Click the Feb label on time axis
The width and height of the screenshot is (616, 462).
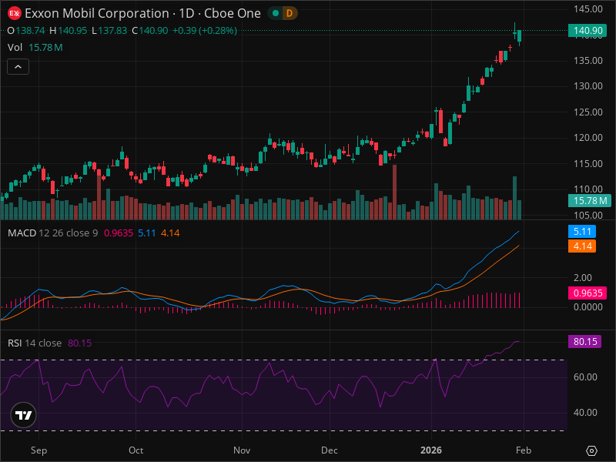pyautogui.click(x=524, y=450)
